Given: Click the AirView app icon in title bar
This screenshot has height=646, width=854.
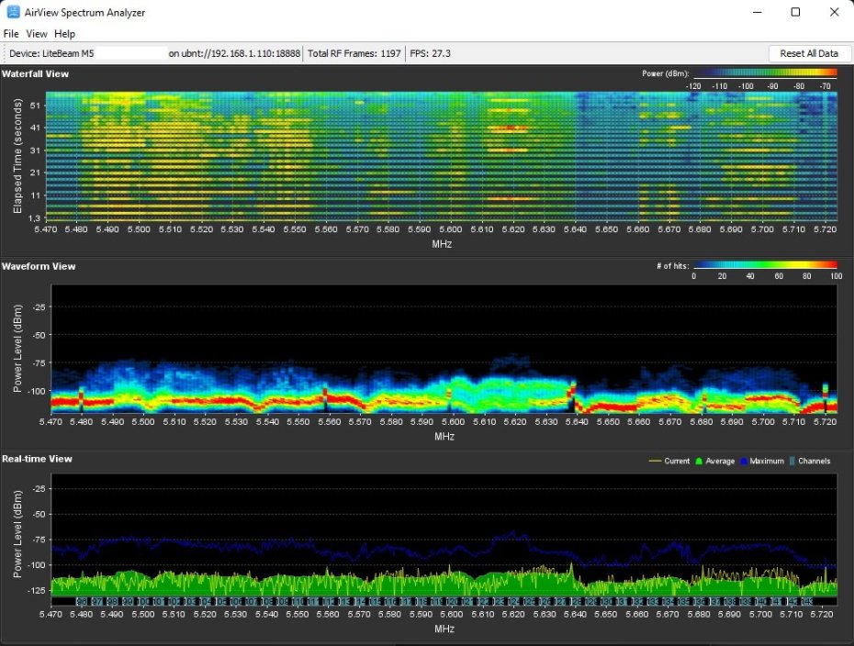Looking at the screenshot, I should point(14,12).
